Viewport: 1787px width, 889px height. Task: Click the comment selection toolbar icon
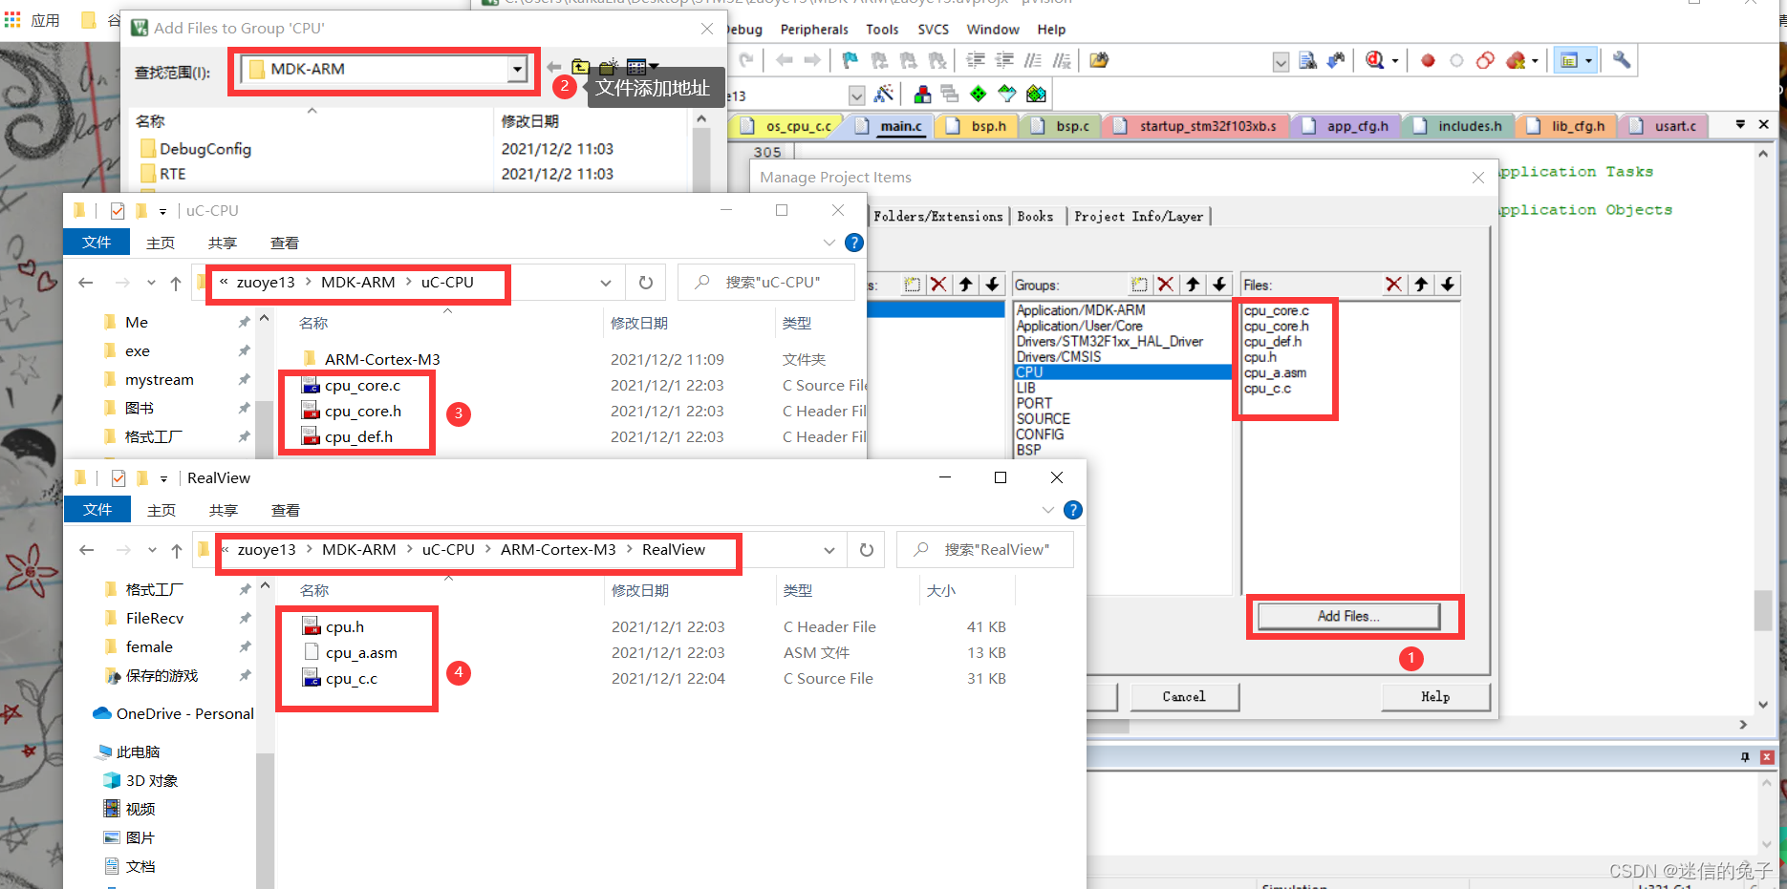pos(1033,61)
